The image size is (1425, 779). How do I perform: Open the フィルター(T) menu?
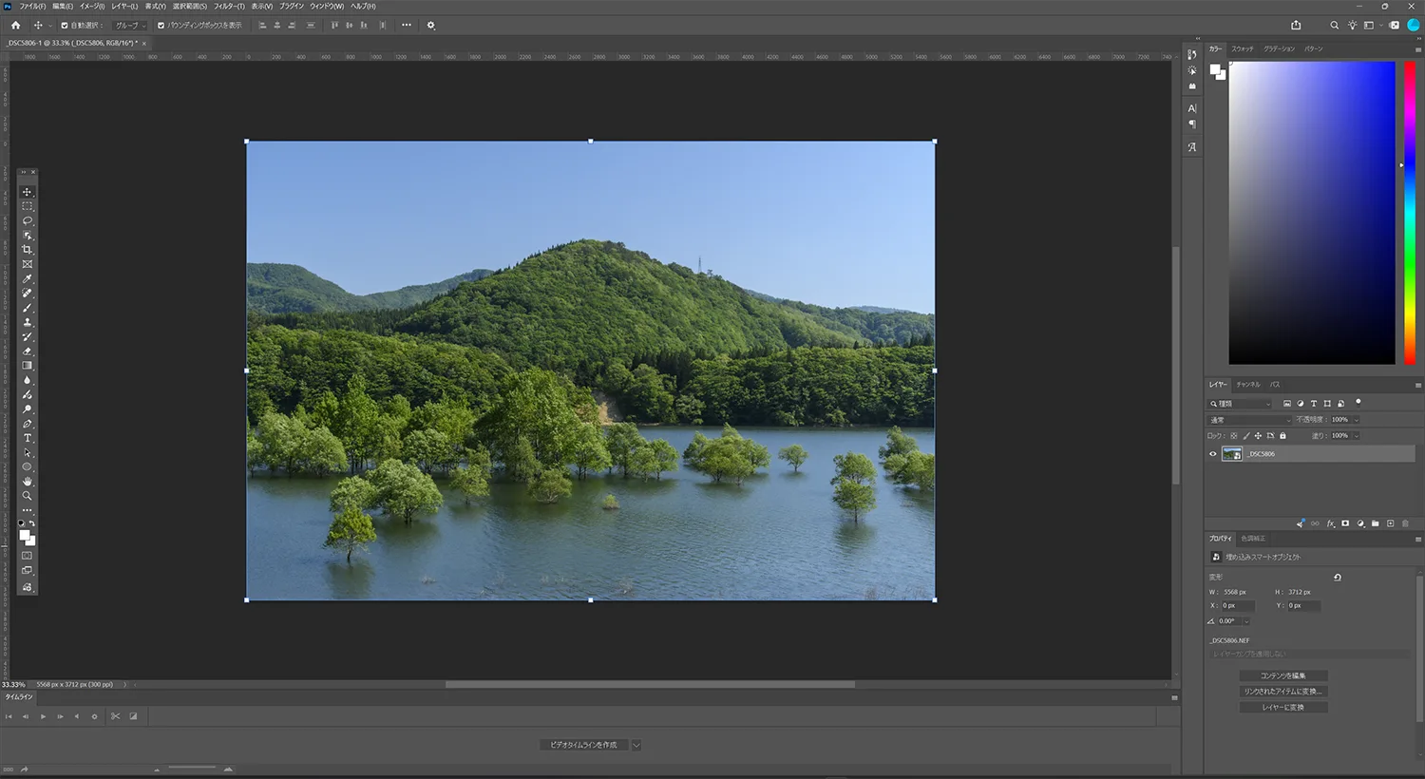point(229,6)
